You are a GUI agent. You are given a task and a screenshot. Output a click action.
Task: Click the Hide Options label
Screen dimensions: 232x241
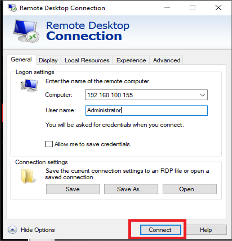[38, 230]
